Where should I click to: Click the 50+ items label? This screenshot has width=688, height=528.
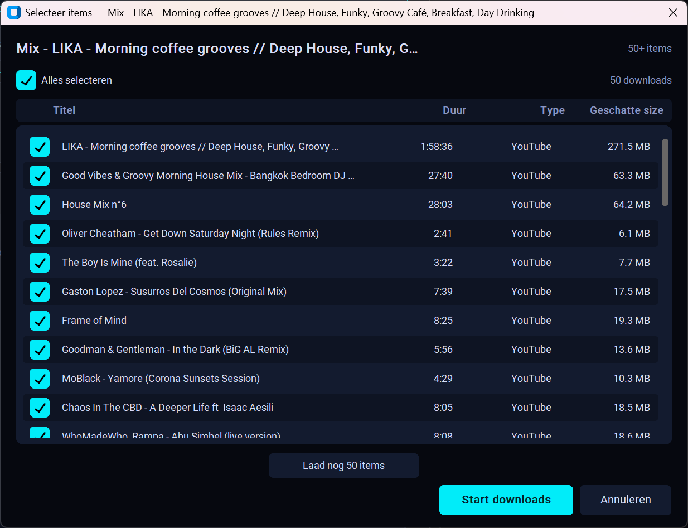pos(650,49)
